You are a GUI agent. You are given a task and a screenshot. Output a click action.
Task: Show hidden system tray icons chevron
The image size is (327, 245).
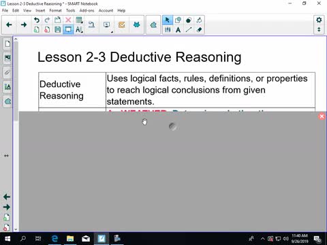coord(262,238)
